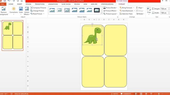Click the Crop tool icon
Screen dimensions: 170x95
[x=149, y=9]
